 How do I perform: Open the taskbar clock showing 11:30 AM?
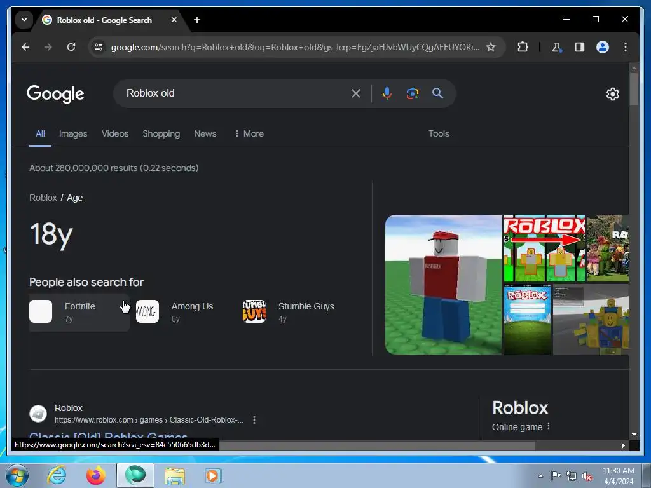tap(618, 476)
